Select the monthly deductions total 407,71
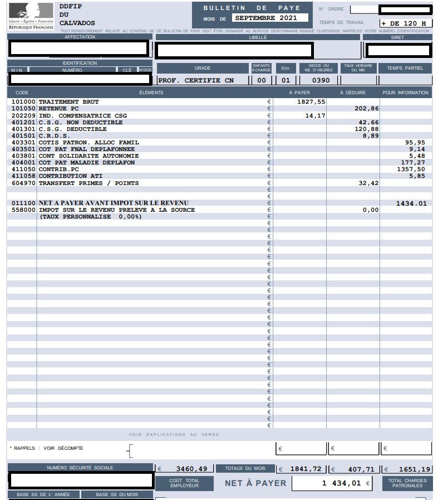 pyautogui.click(x=361, y=469)
